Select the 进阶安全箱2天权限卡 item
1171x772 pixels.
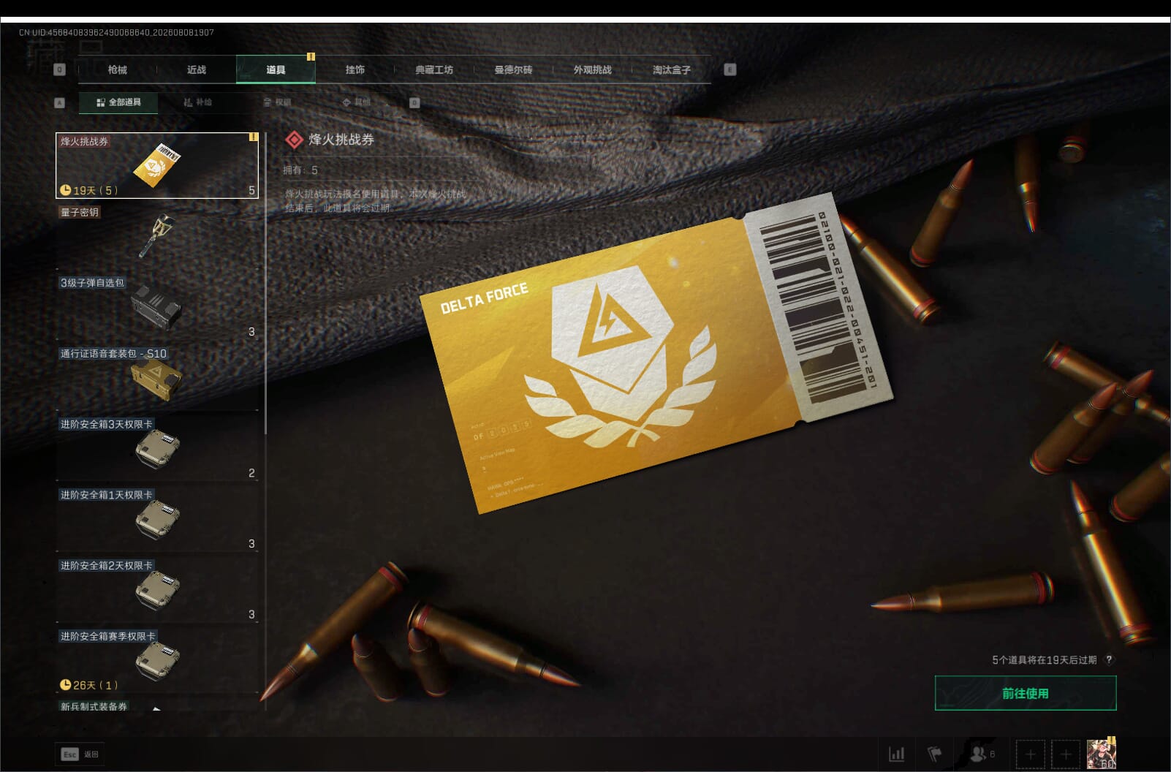[x=157, y=589]
